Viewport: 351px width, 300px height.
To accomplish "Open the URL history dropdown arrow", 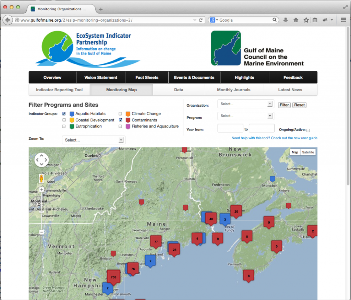I will pyautogui.click(x=195, y=20).
